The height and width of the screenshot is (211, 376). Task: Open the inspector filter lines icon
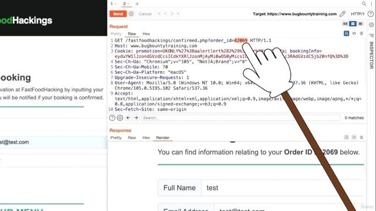coord(371,35)
